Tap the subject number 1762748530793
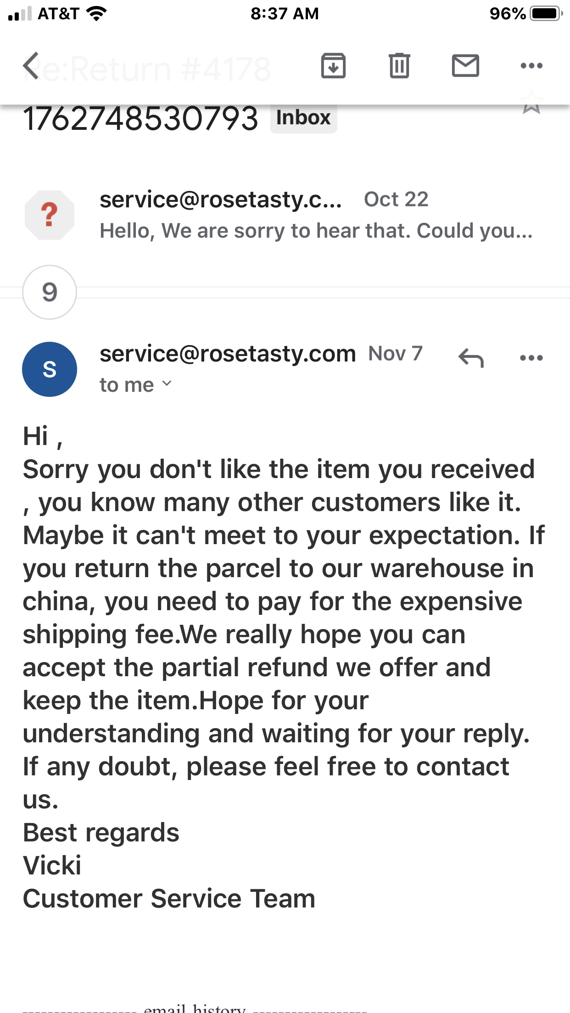The height and width of the screenshot is (1013, 570). [x=140, y=118]
